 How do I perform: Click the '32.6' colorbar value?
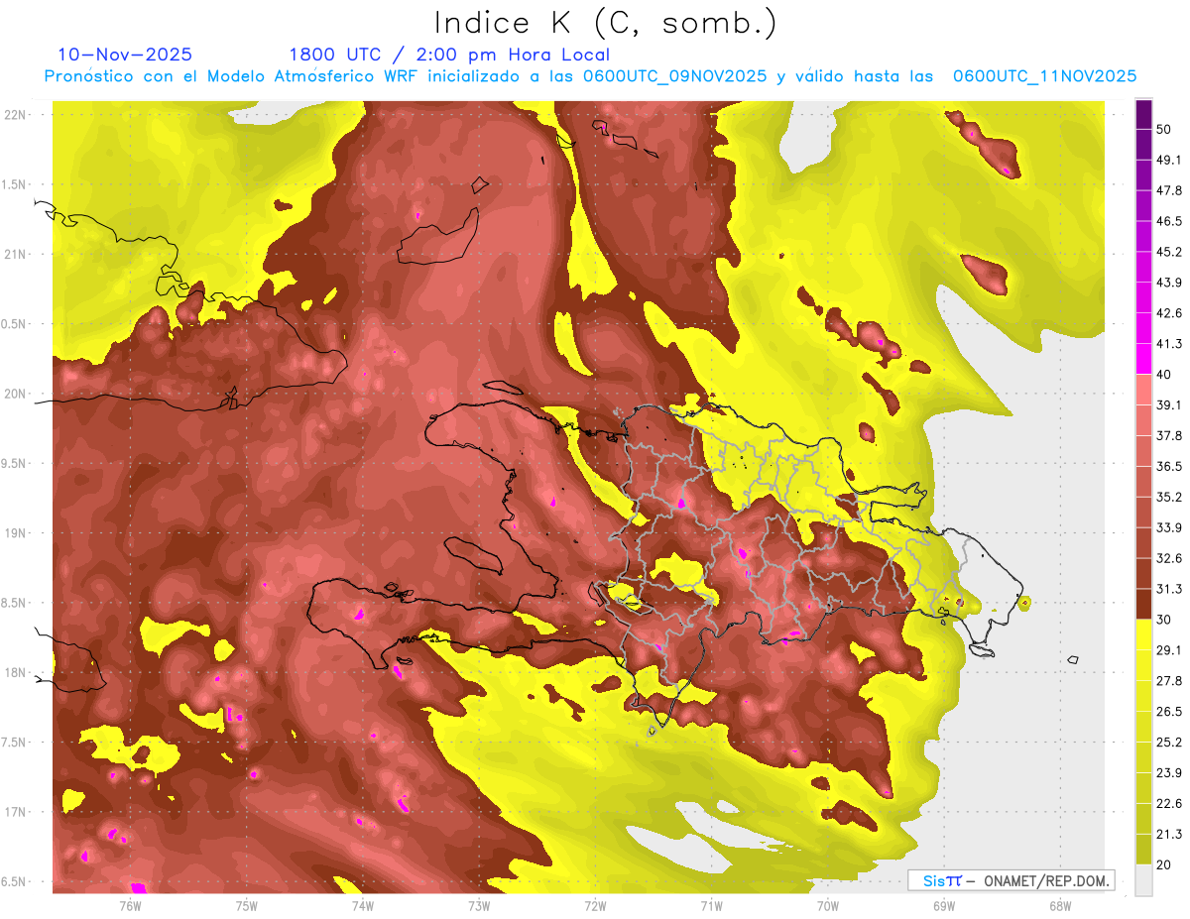click(x=1168, y=558)
